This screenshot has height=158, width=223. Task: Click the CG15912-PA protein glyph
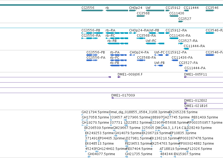point(167,55)
